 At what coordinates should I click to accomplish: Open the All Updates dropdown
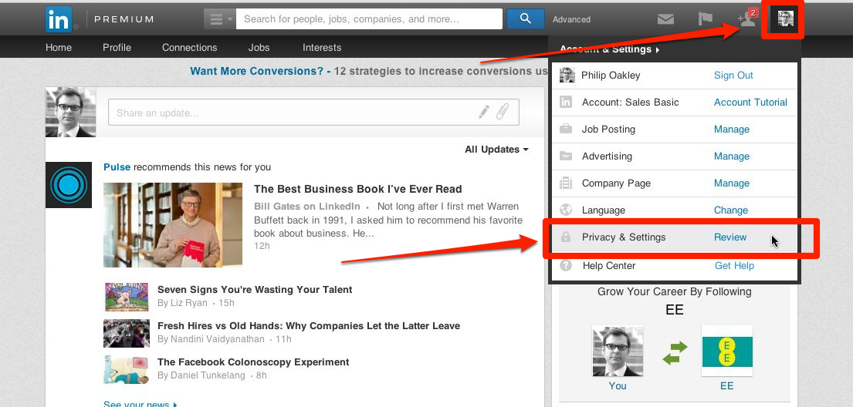pyautogui.click(x=496, y=150)
